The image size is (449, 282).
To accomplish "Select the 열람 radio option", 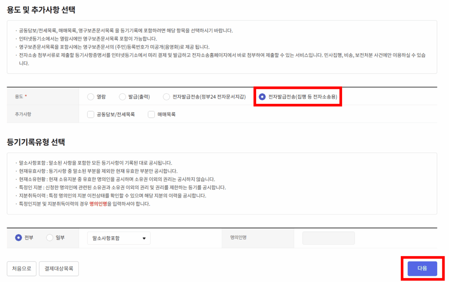I will (x=91, y=97).
